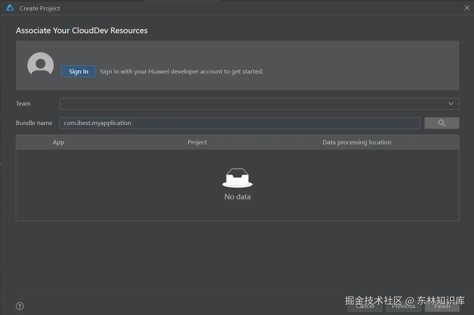Open the help question mark icon

pos(20,306)
